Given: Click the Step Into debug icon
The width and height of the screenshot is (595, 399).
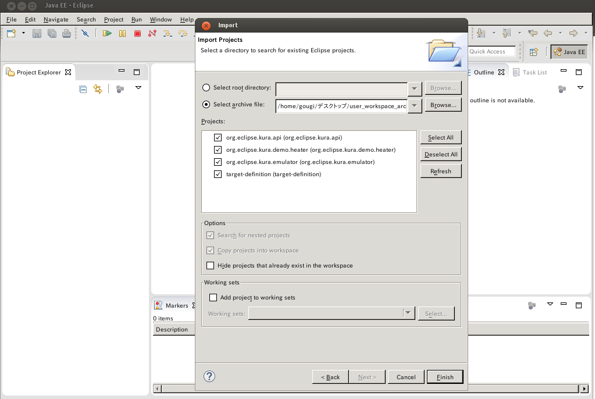Looking at the screenshot, I should click(168, 33).
